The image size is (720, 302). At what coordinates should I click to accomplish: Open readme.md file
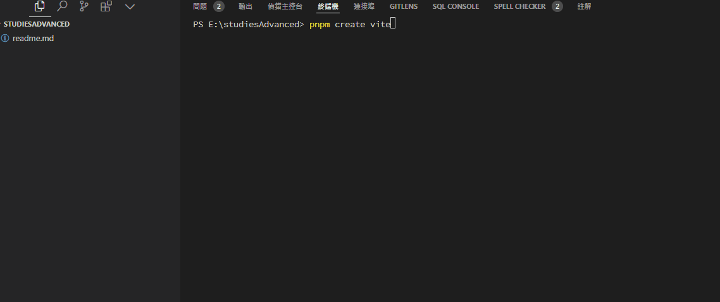33,39
